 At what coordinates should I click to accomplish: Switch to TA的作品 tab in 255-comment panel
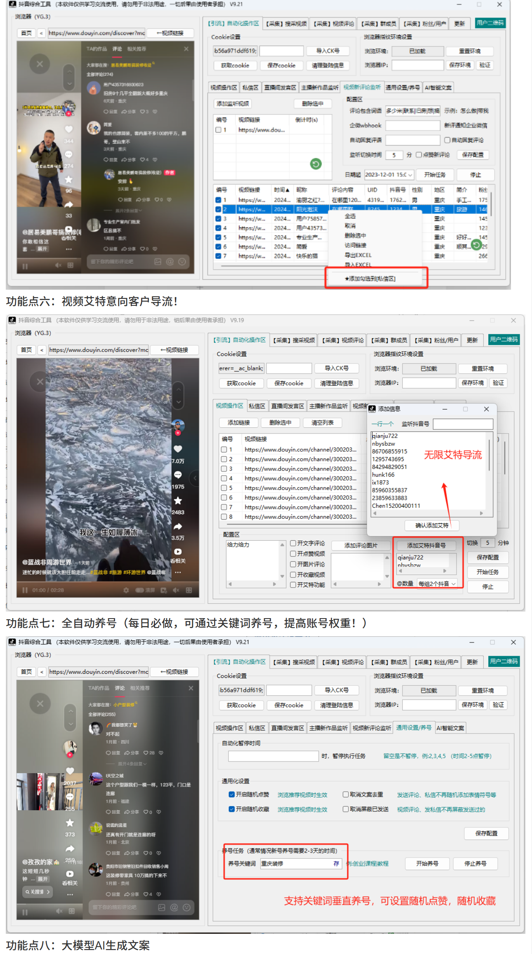[99, 688]
